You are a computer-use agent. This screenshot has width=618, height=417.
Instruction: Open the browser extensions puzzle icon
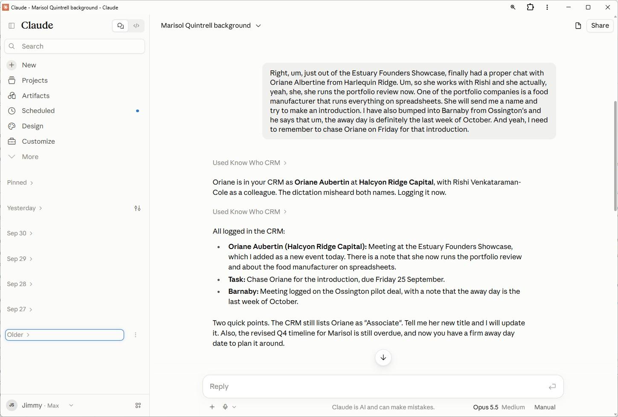pyautogui.click(x=531, y=7)
